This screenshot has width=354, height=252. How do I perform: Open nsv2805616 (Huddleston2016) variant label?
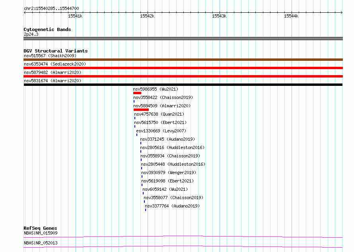[x=172, y=147]
